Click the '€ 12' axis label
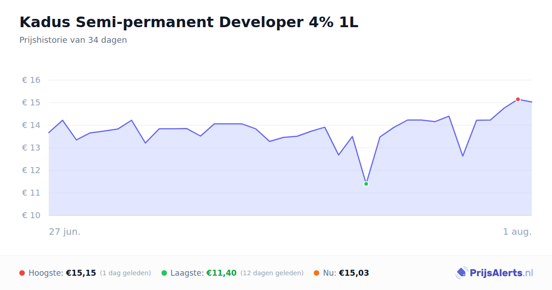The image size is (552, 290). pos(31,170)
